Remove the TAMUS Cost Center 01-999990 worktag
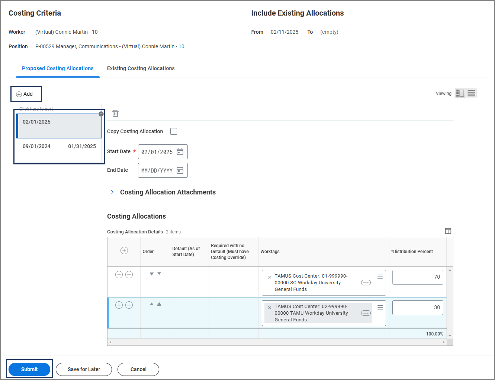495x380 pixels. (270, 277)
